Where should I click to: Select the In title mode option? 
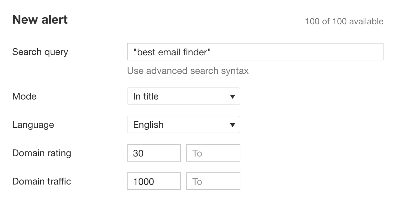146,96
